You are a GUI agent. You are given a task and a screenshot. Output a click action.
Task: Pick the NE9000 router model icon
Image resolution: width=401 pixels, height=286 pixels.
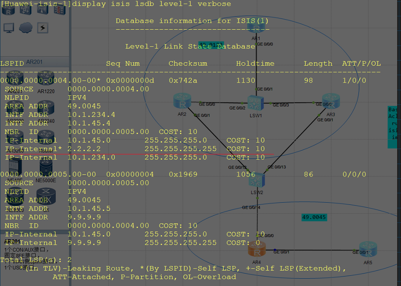[x=15, y=197]
